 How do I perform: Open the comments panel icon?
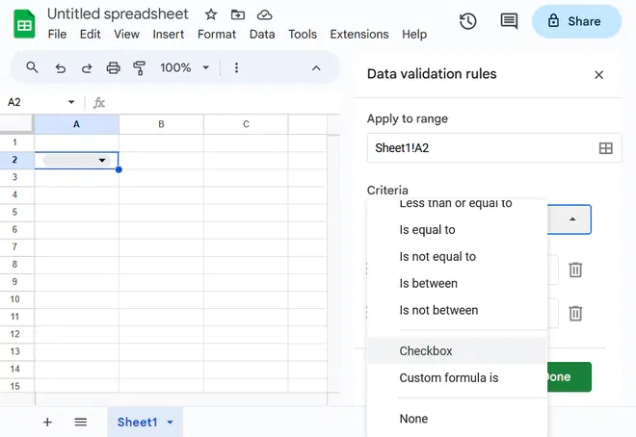(x=508, y=21)
